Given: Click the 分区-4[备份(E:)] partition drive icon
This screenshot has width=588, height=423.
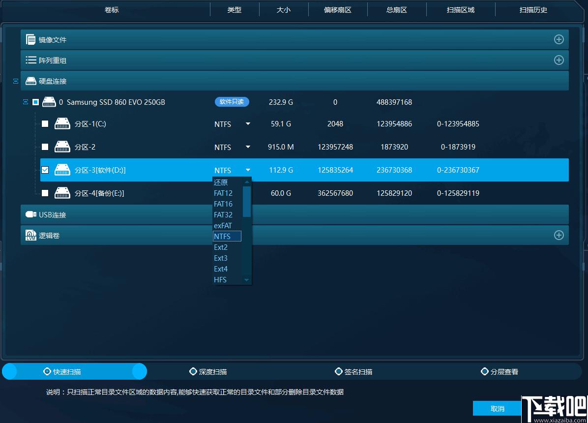Looking at the screenshot, I should coord(62,193).
